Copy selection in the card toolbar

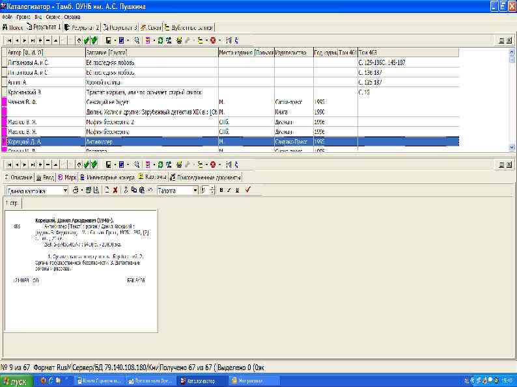pyautogui.click(x=134, y=190)
